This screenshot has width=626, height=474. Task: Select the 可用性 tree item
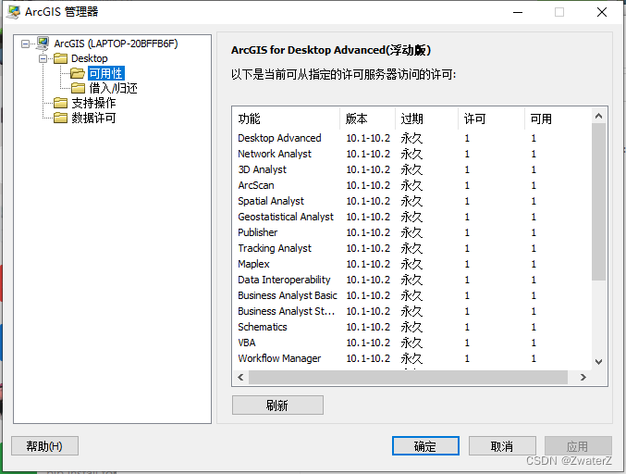[x=105, y=73]
